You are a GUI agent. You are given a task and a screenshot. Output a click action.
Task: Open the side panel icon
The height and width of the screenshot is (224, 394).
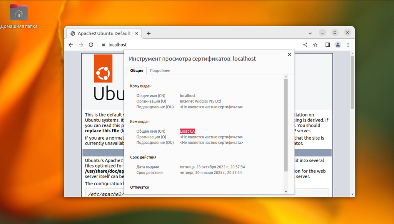tap(327, 44)
